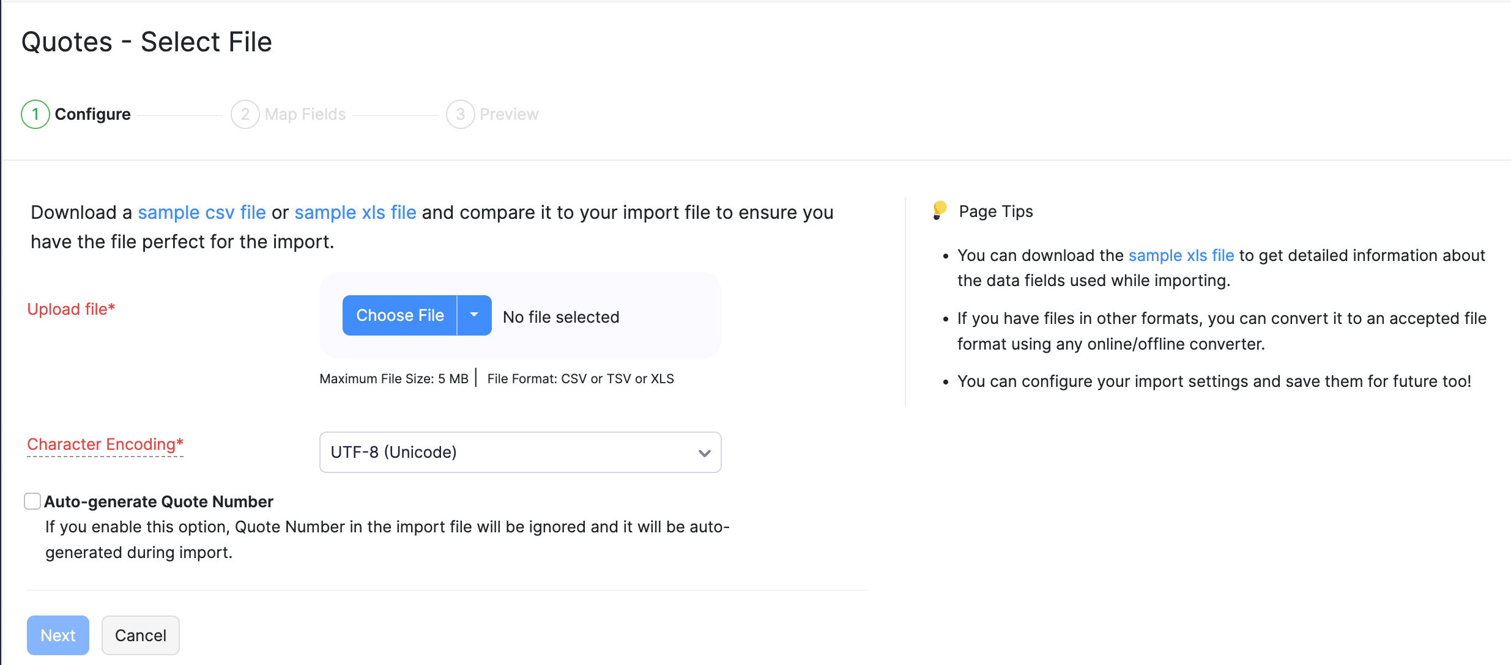Viewport: 1511px width, 665px height.
Task: Click the Page Tips lightbulb icon
Action: coord(940,211)
